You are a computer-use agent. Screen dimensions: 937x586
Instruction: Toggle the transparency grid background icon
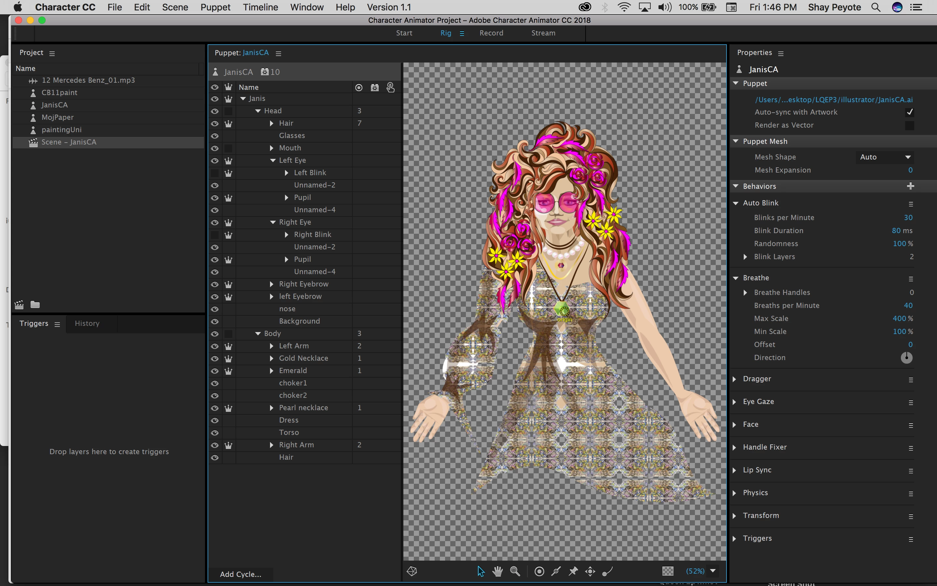click(x=668, y=571)
